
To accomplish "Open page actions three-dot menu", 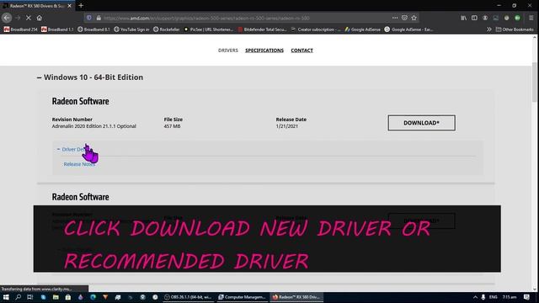I will pos(395,18).
